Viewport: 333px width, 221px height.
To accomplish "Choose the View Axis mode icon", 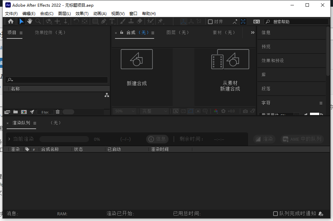I will [x=199, y=21].
